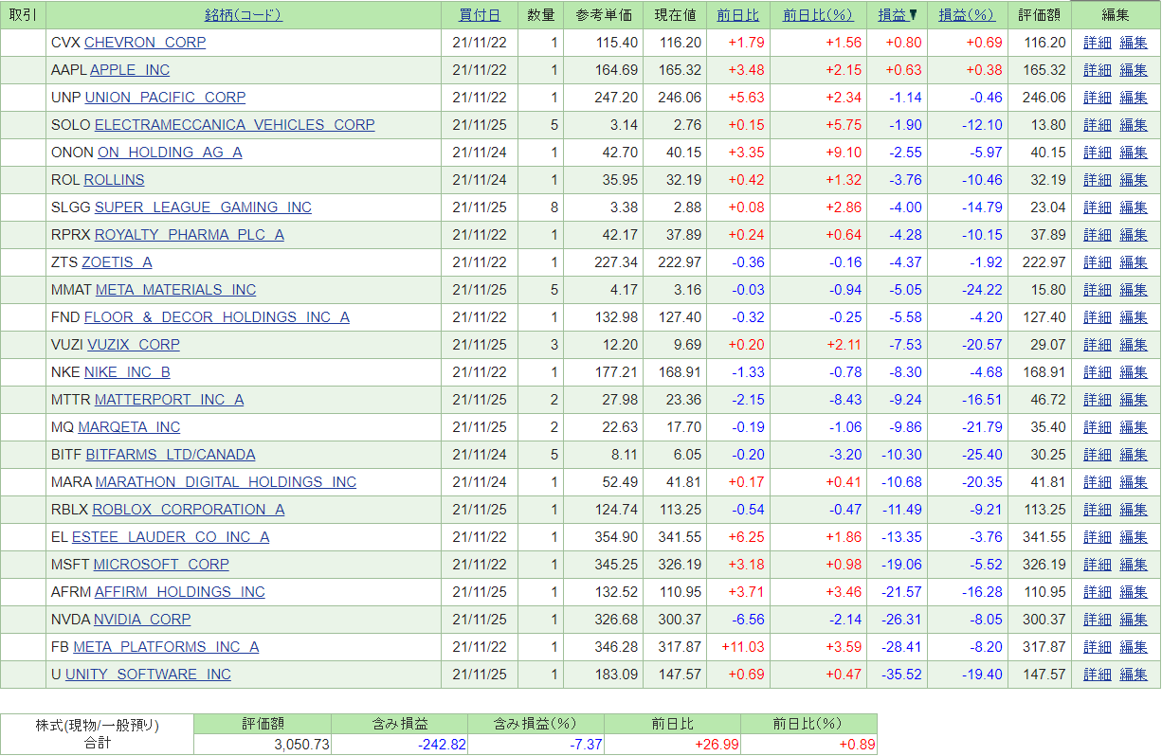Click 編集 in the SOLO row

[1134, 125]
